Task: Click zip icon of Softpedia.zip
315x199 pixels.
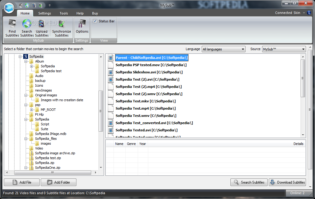Action: click(31, 163)
